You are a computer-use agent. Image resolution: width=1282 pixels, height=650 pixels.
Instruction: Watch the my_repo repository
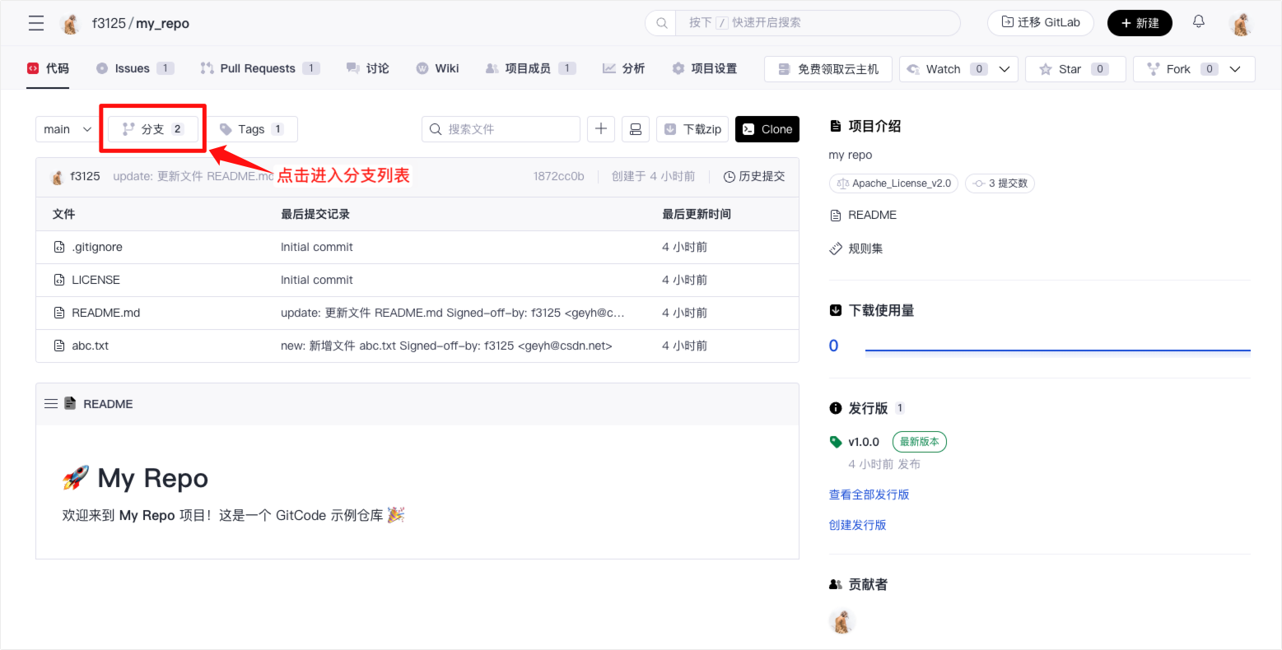(934, 69)
